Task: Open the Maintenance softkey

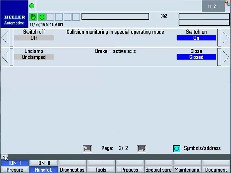Action: [187, 170]
